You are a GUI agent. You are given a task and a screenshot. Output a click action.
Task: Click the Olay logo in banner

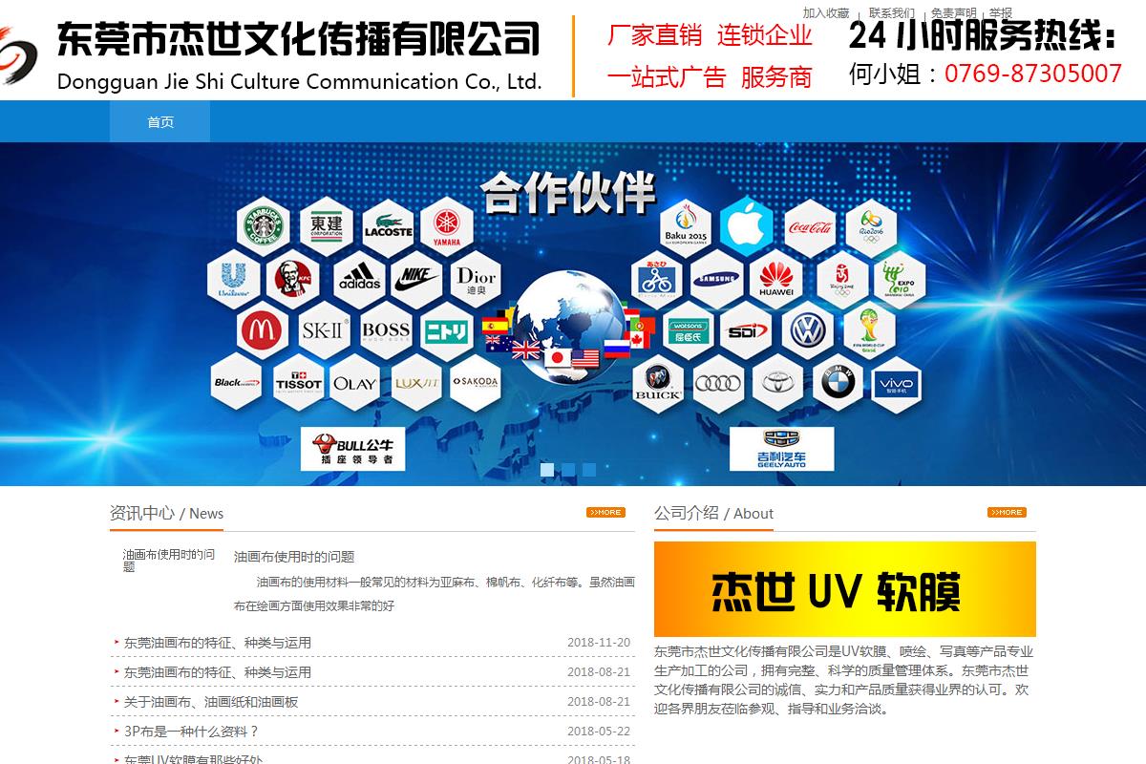point(354,383)
